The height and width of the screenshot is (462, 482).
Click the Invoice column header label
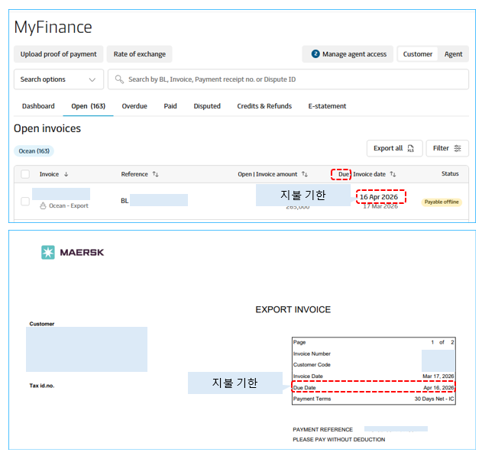pyautogui.click(x=49, y=174)
